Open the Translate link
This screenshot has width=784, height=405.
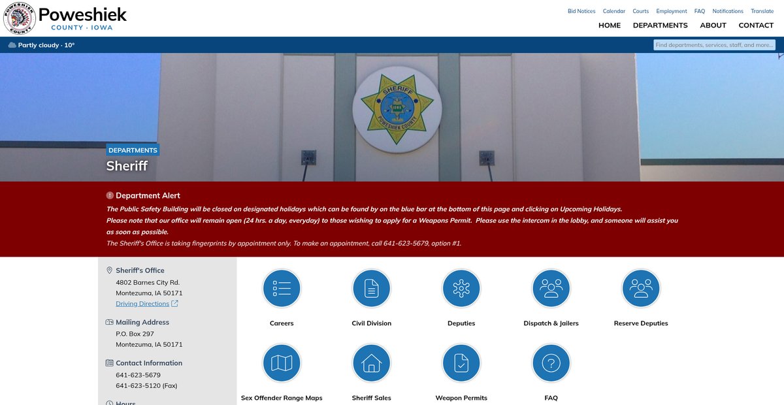click(762, 11)
